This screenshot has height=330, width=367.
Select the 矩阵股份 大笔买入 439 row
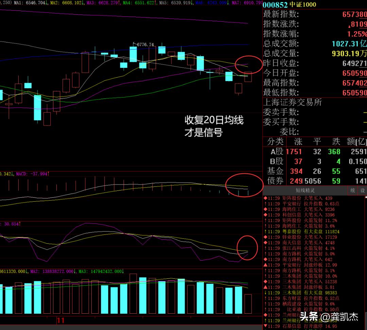pyautogui.click(x=298, y=198)
